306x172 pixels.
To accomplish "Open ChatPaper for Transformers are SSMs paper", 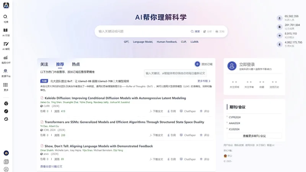I will [x=187, y=135].
